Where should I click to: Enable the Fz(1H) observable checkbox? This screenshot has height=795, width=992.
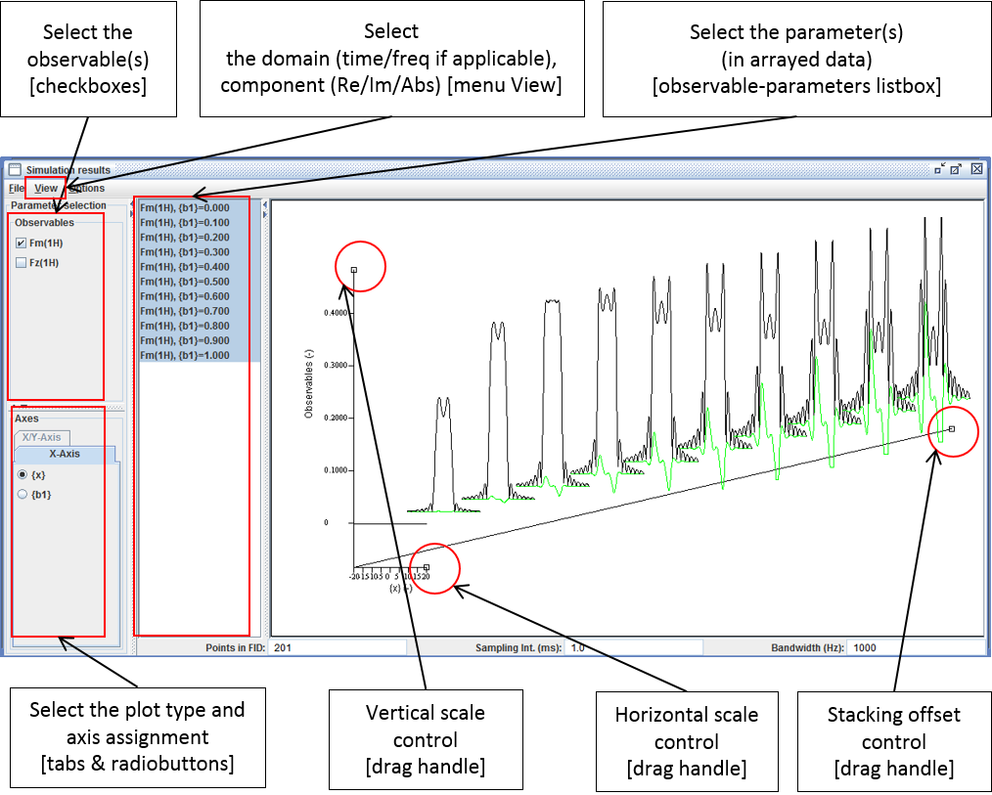22,263
